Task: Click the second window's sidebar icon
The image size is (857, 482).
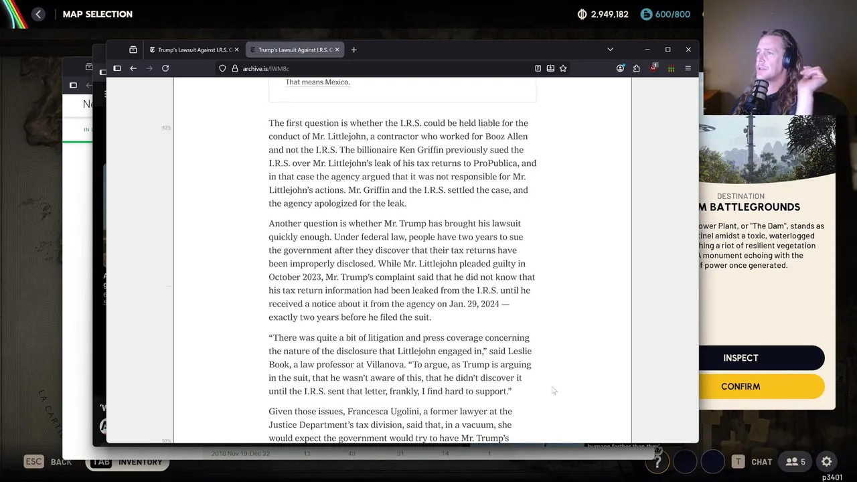Action: coord(102,72)
